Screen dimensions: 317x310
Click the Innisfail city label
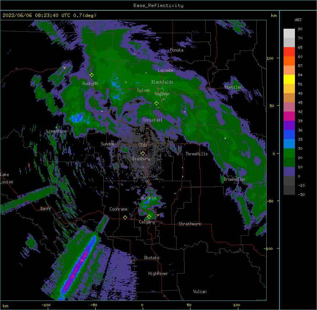pyautogui.click(x=153, y=120)
